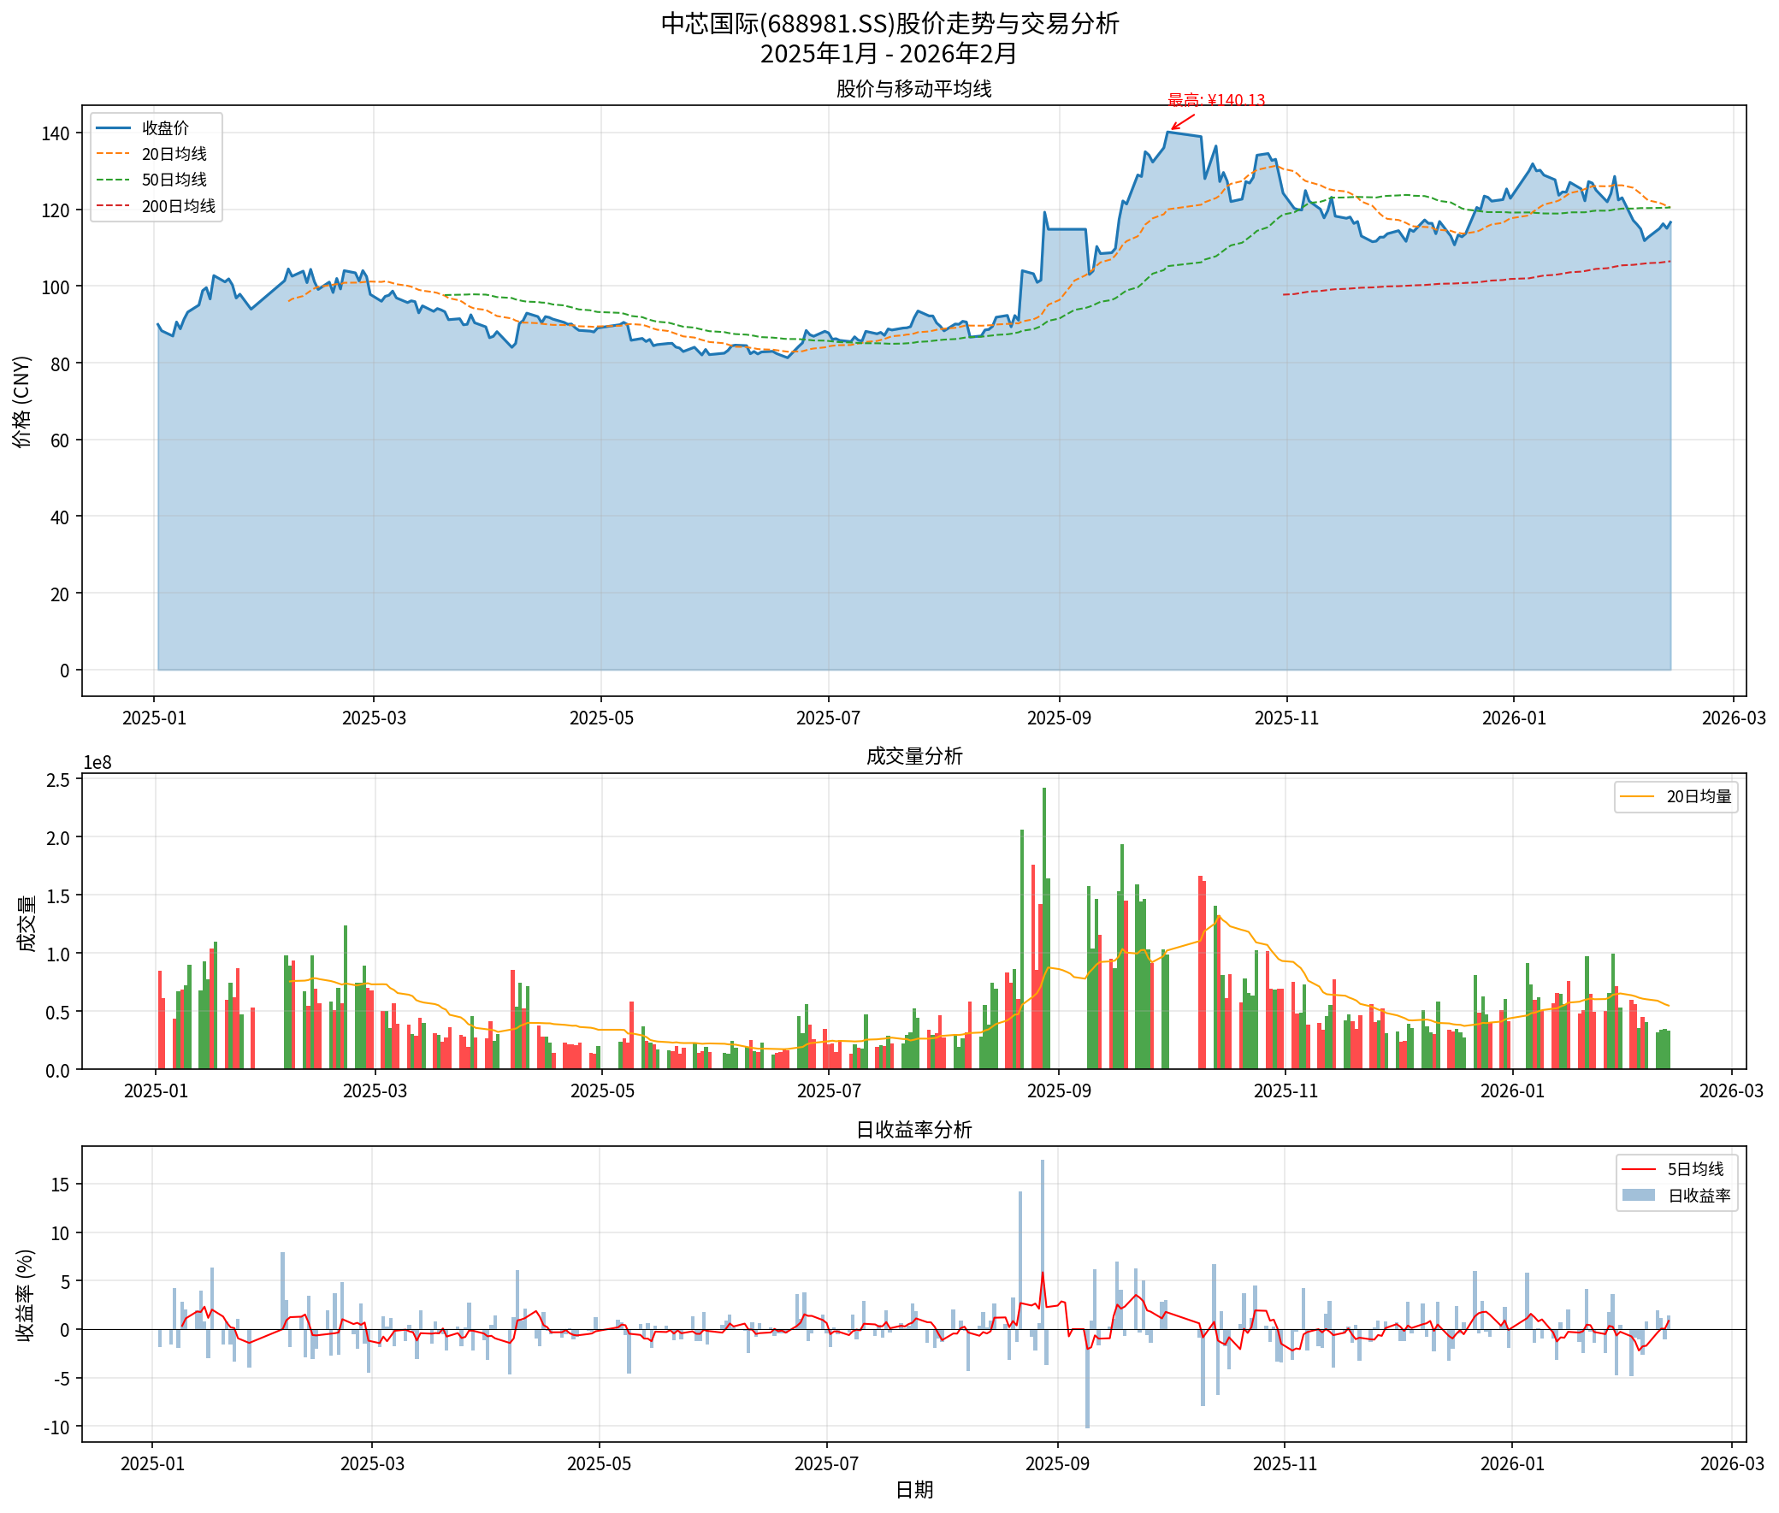The width and height of the screenshot is (1779, 1513).
Task: Click the 200日均线 legend entry
Action: point(178,207)
